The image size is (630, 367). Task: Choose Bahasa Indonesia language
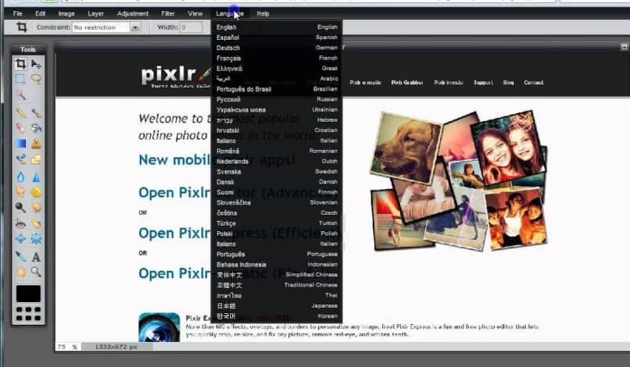[277, 265]
